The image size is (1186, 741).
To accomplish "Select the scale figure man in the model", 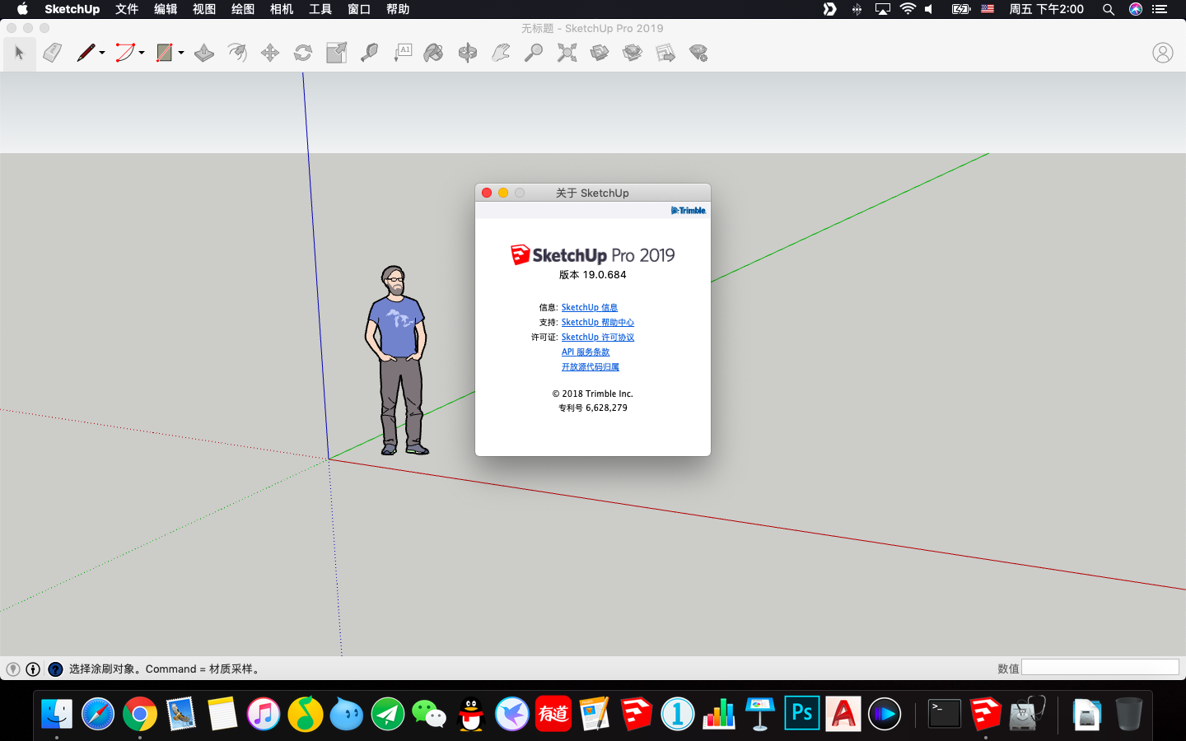I will [x=397, y=361].
